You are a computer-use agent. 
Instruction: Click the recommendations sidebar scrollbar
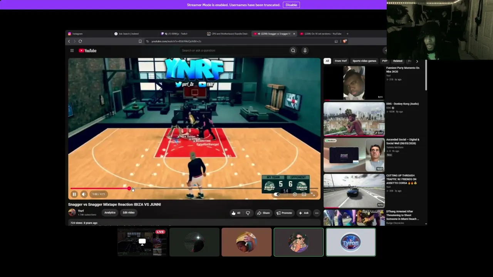click(x=426, y=75)
